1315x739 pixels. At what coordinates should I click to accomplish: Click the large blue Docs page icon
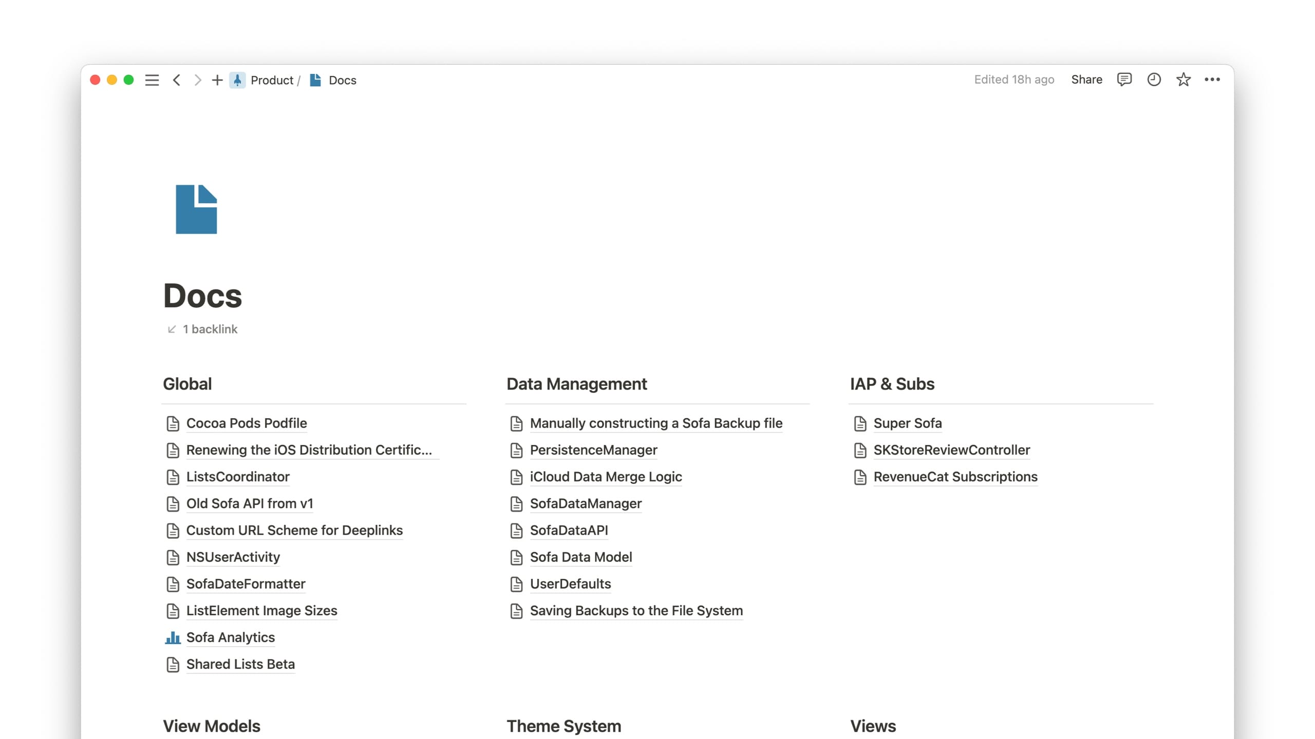196,209
